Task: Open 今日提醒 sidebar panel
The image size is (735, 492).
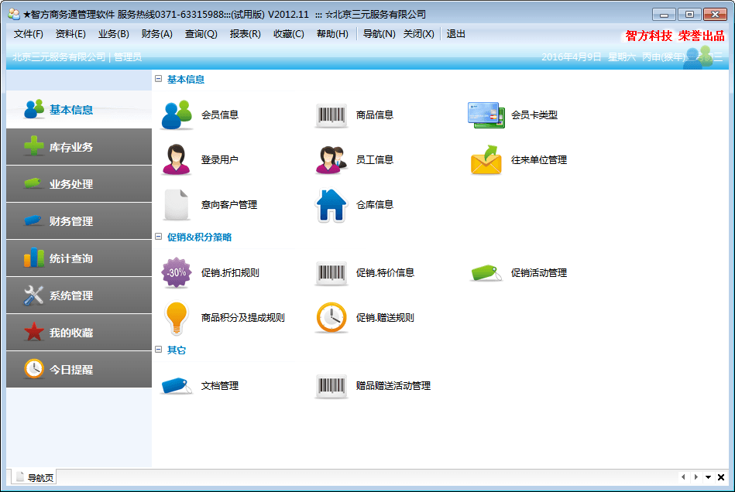Action: pyautogui.click(x=79, y=370)
